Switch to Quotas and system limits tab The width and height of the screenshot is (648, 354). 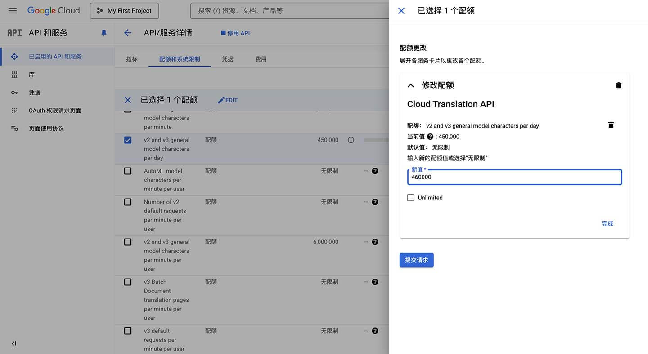pos(180,59)
